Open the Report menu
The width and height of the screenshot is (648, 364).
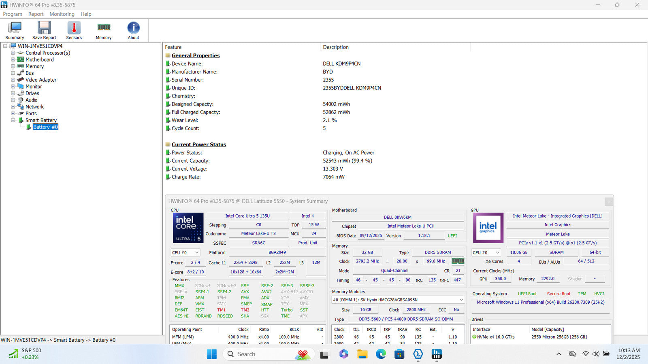36,14
